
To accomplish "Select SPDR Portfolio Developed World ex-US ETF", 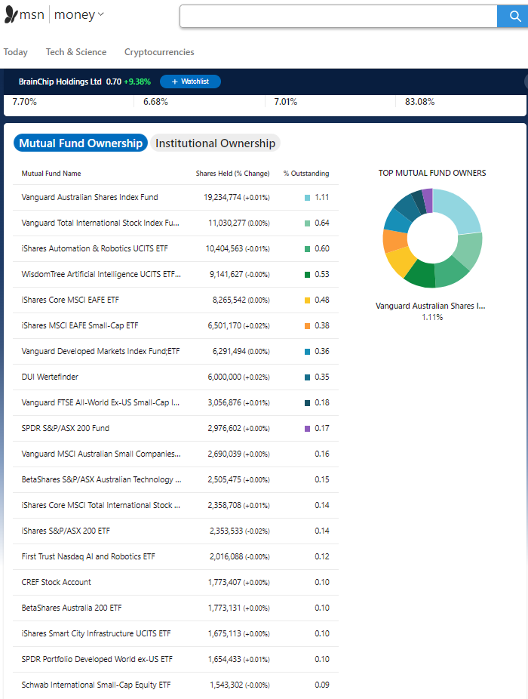I will (x=176, y=659).
